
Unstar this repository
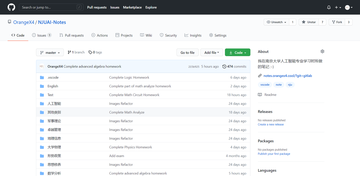309,22
